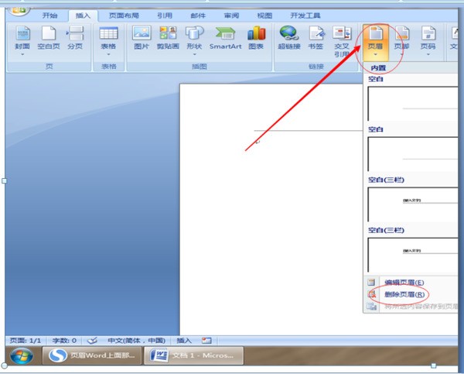
Task: Click the macro recording status icon
Action: tap(206, 341)
